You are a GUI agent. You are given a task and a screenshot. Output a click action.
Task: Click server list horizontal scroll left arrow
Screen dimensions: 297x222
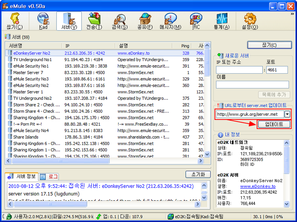8,161
